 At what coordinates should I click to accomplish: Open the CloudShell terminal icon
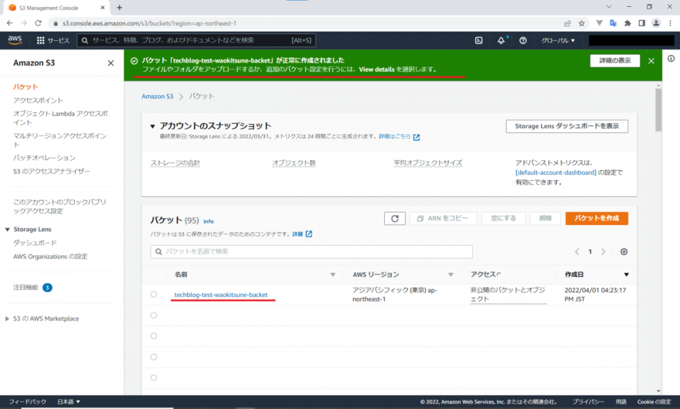[x=479, y=40]
